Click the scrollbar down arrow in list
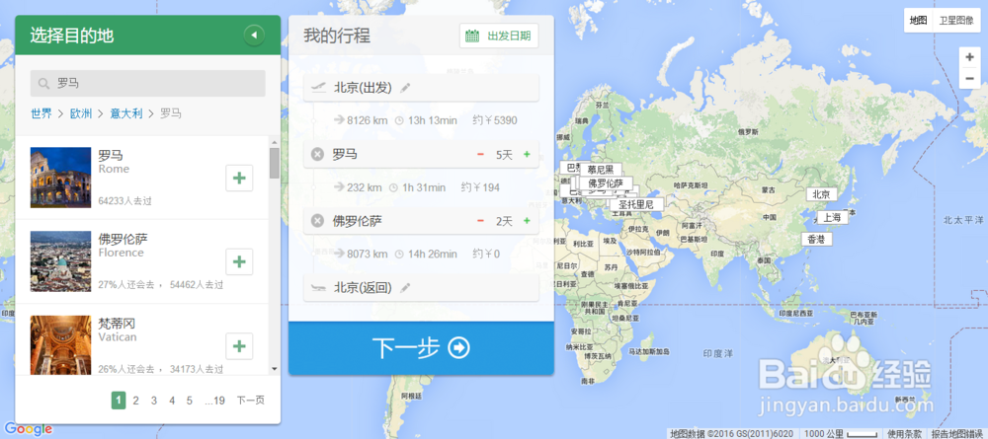The image size is (988, 439). [274, 369]
